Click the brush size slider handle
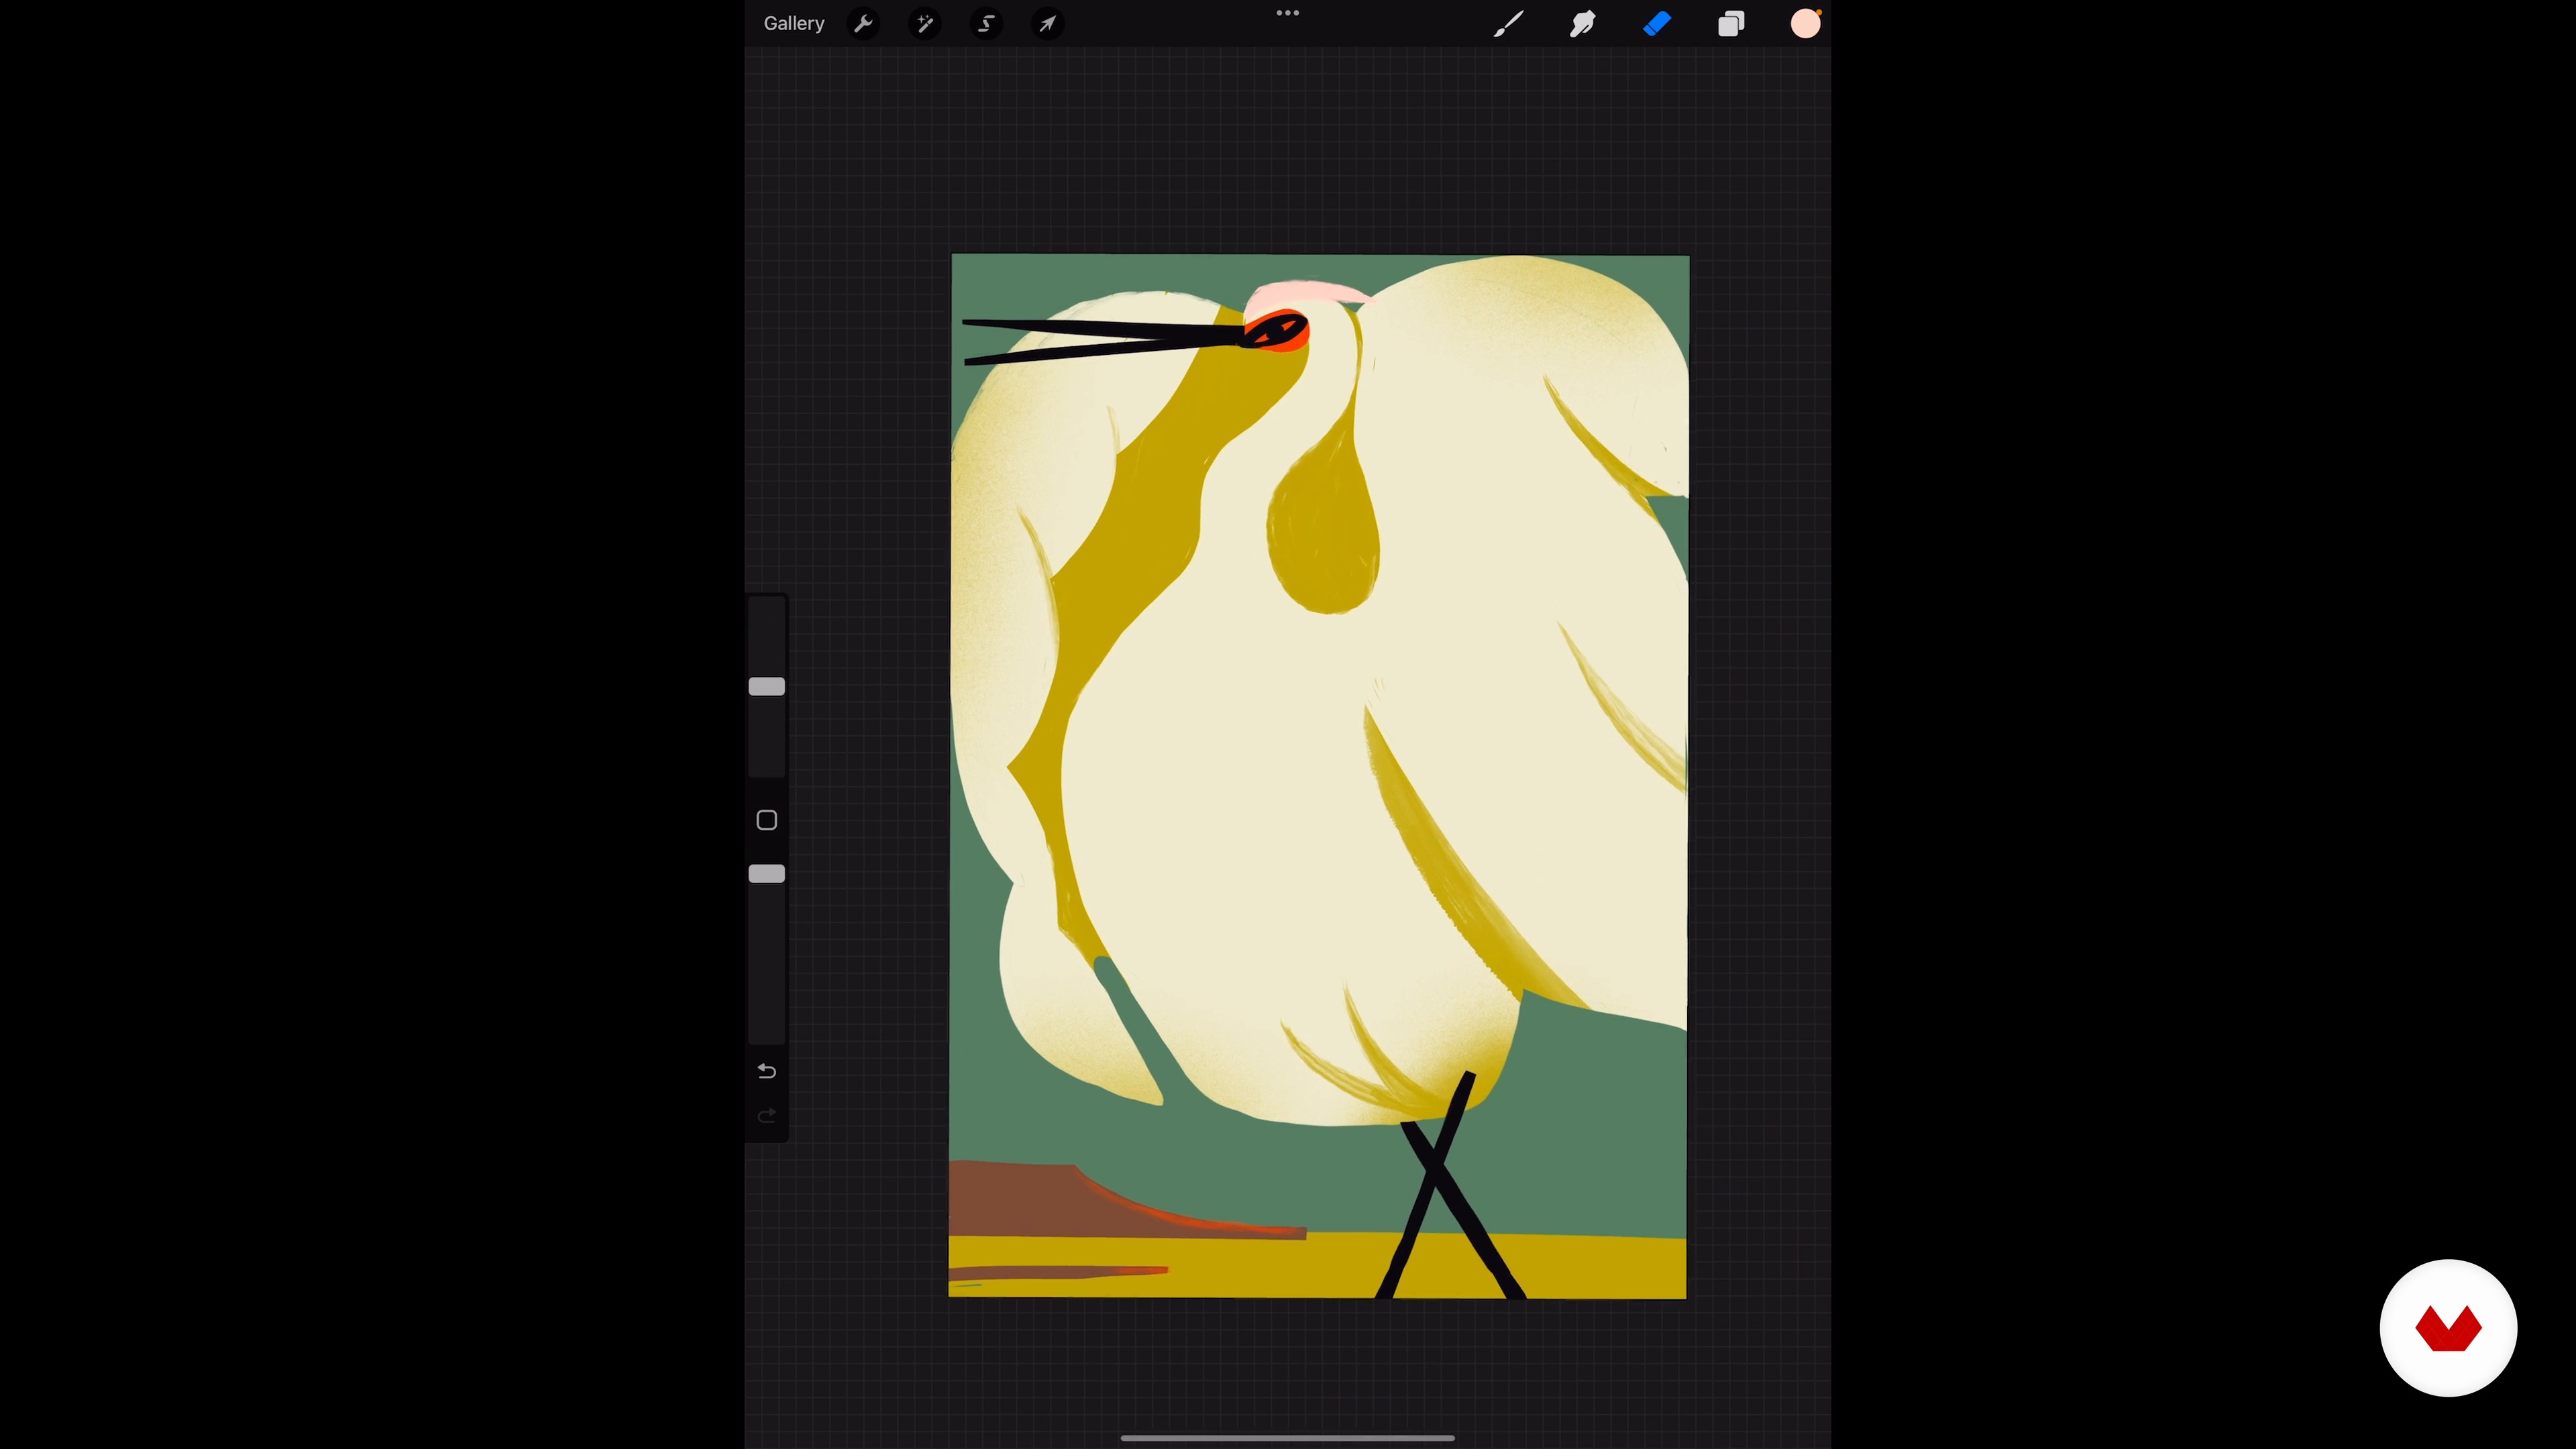 767,687
